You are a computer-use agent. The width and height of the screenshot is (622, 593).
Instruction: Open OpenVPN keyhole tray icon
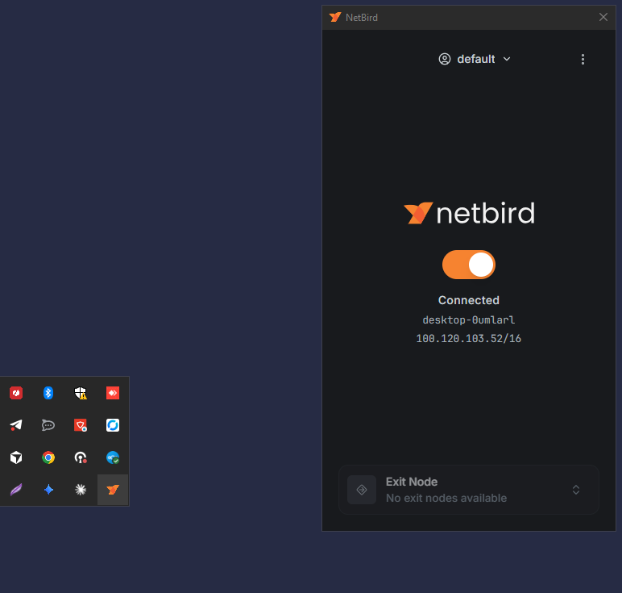[81, 457]
